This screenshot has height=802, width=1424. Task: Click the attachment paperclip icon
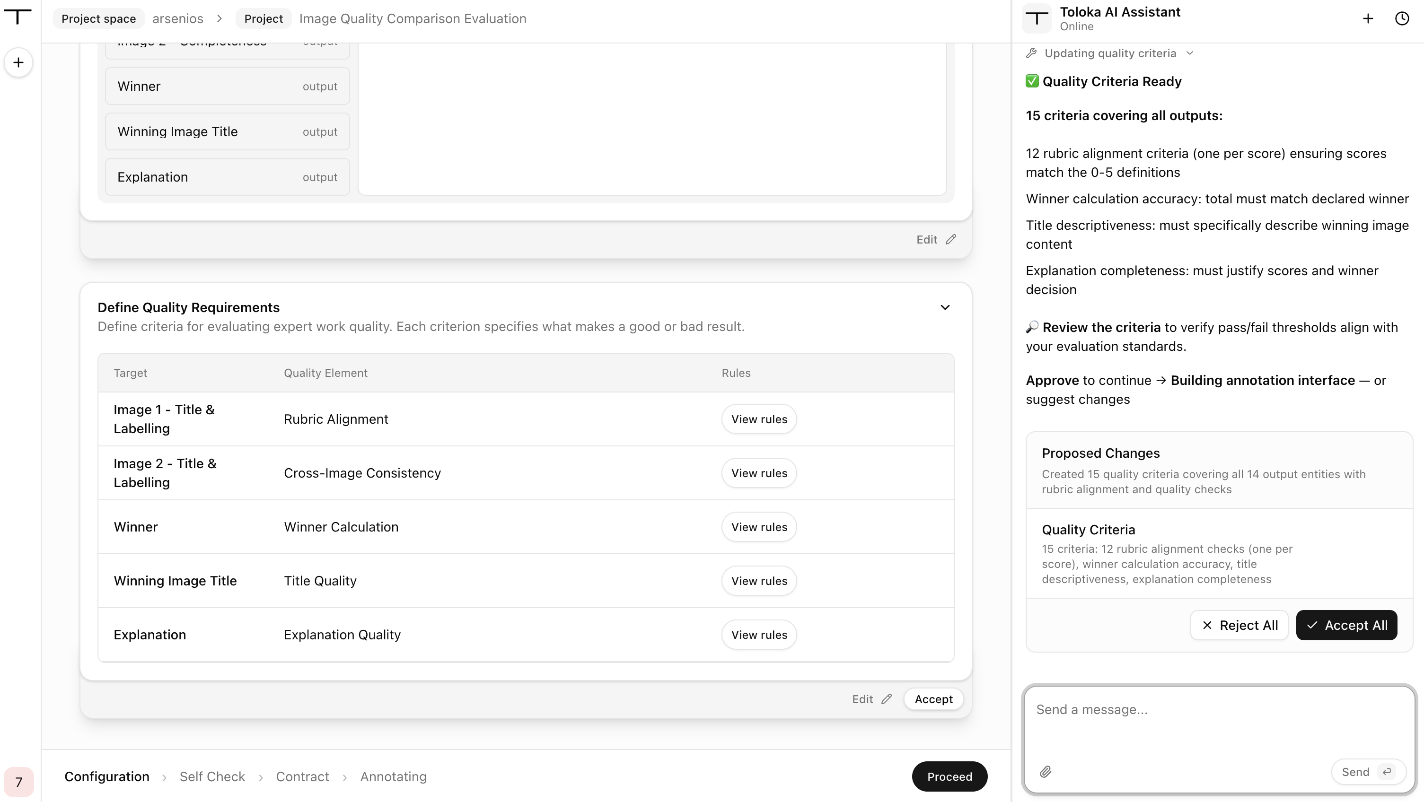click(x=1046, y=772)
